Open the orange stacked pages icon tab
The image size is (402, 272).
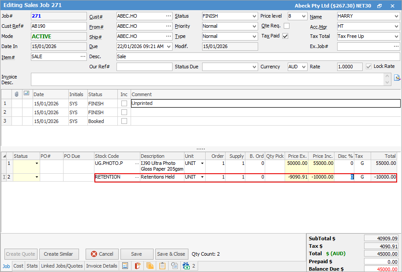(x=150, y=266)
